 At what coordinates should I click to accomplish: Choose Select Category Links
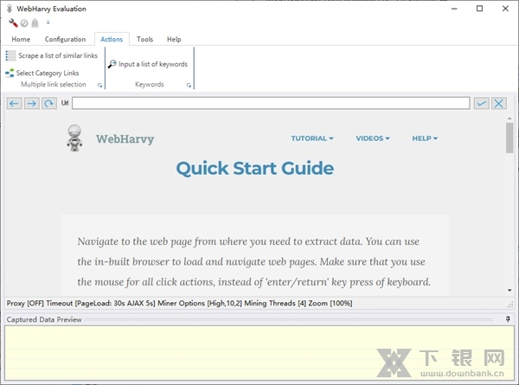42,74
